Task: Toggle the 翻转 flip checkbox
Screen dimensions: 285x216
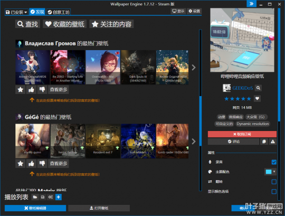Action: click(x=274, y=182)
